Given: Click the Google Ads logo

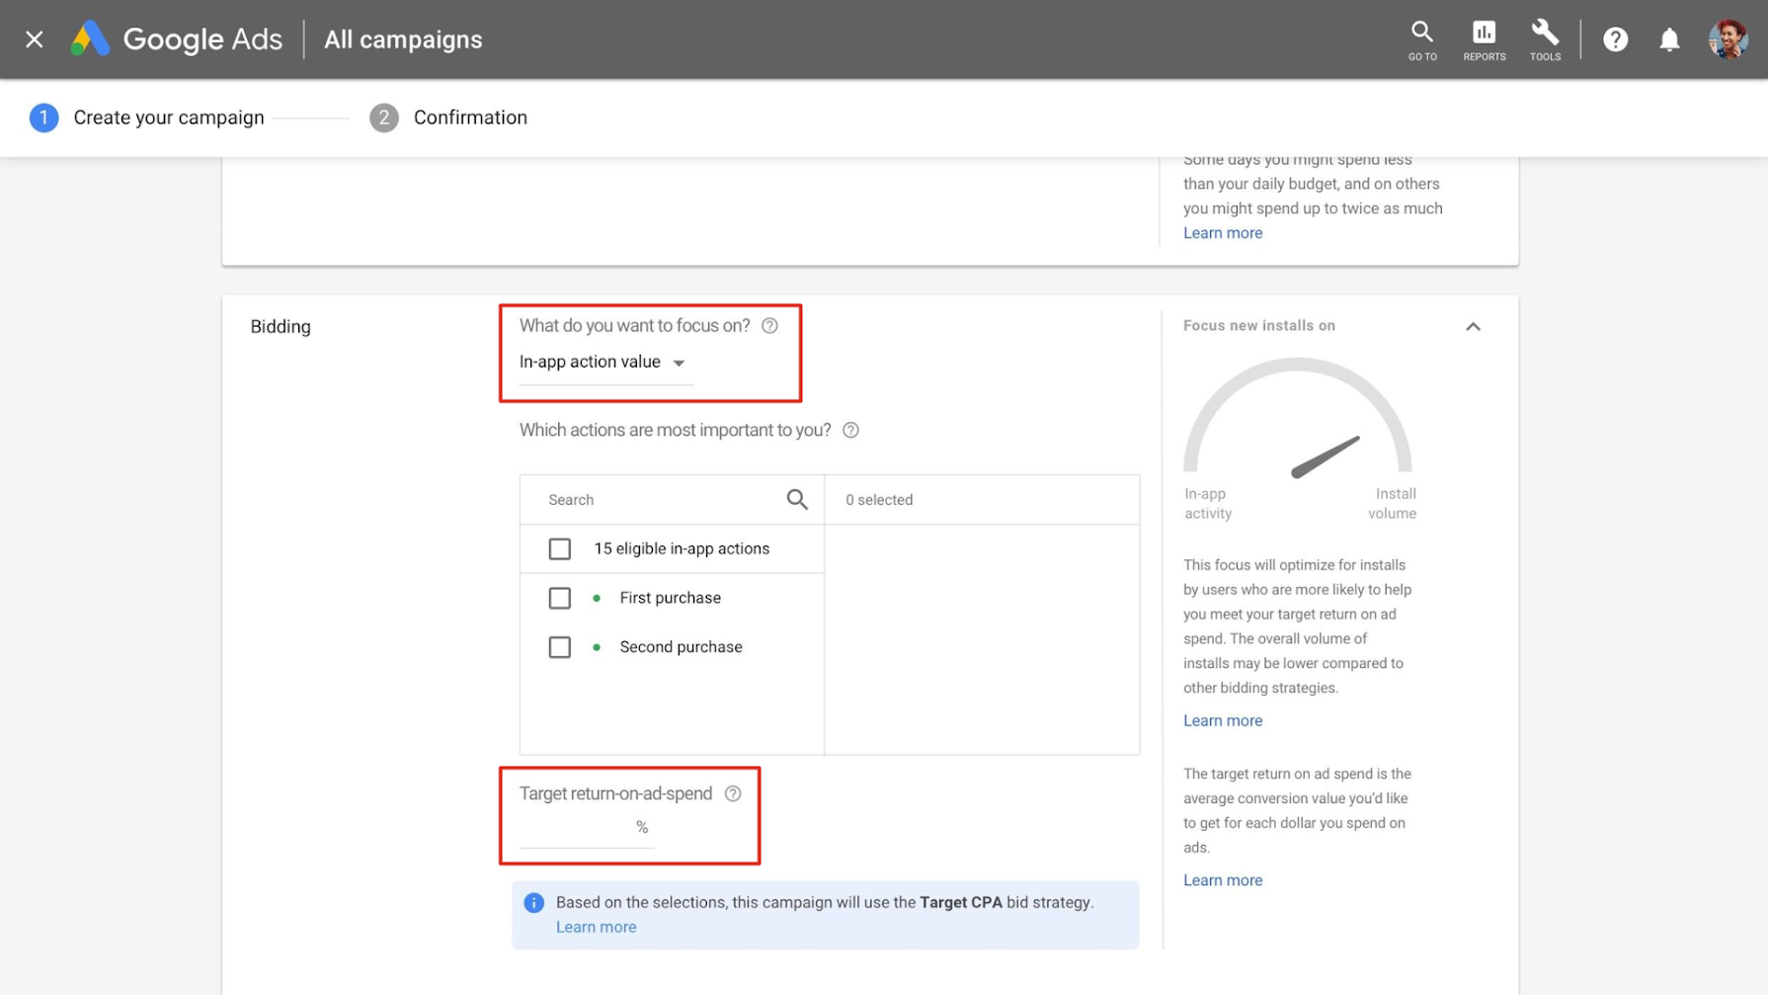Looking at the screenshot, I should coord(176,40).
